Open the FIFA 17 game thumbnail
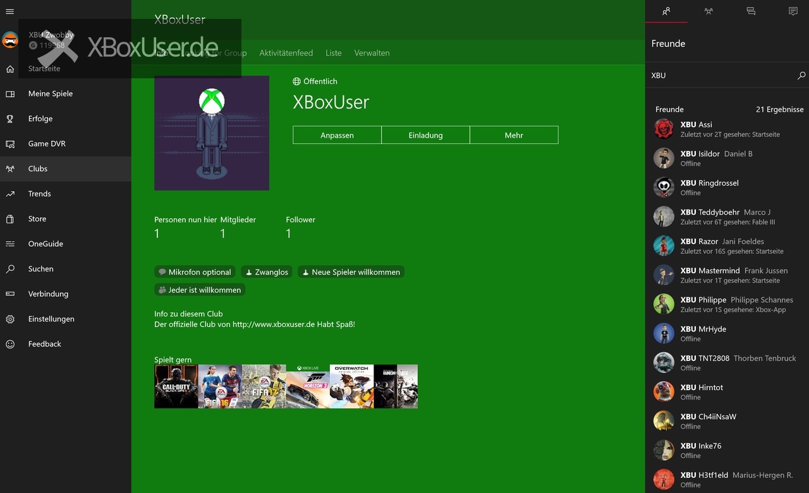The width and height of the screenshot is (809, 493). coord(264,386)
